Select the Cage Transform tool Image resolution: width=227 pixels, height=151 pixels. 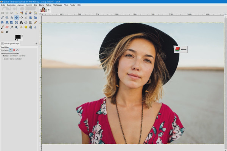pos(17,22)
